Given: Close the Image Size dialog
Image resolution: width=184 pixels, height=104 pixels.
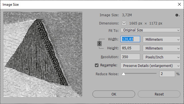Looking at the screenshot, I should pyautogui.click(x=179, y=5).
